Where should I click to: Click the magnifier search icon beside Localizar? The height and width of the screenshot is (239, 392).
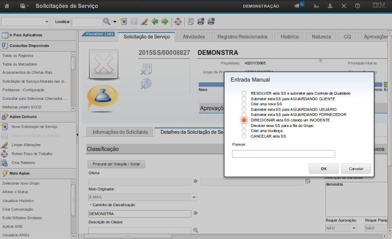coord(107,22)
